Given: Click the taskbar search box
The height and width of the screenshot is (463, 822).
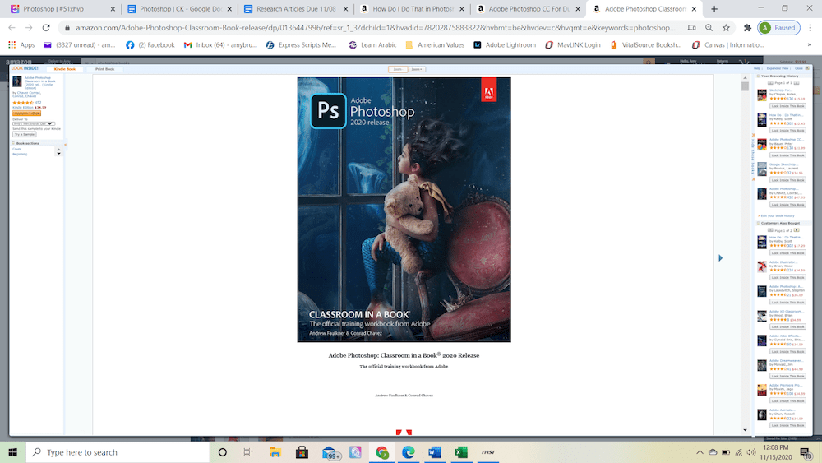Looking at the screenshot, I should (x=118, y=452).
